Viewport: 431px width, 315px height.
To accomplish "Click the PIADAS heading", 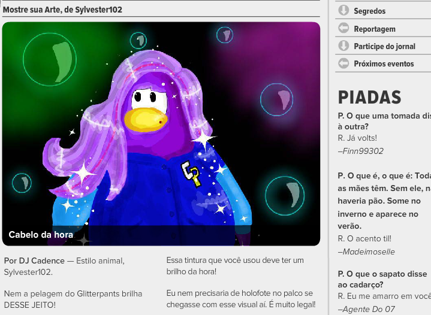I will point(369,97).
